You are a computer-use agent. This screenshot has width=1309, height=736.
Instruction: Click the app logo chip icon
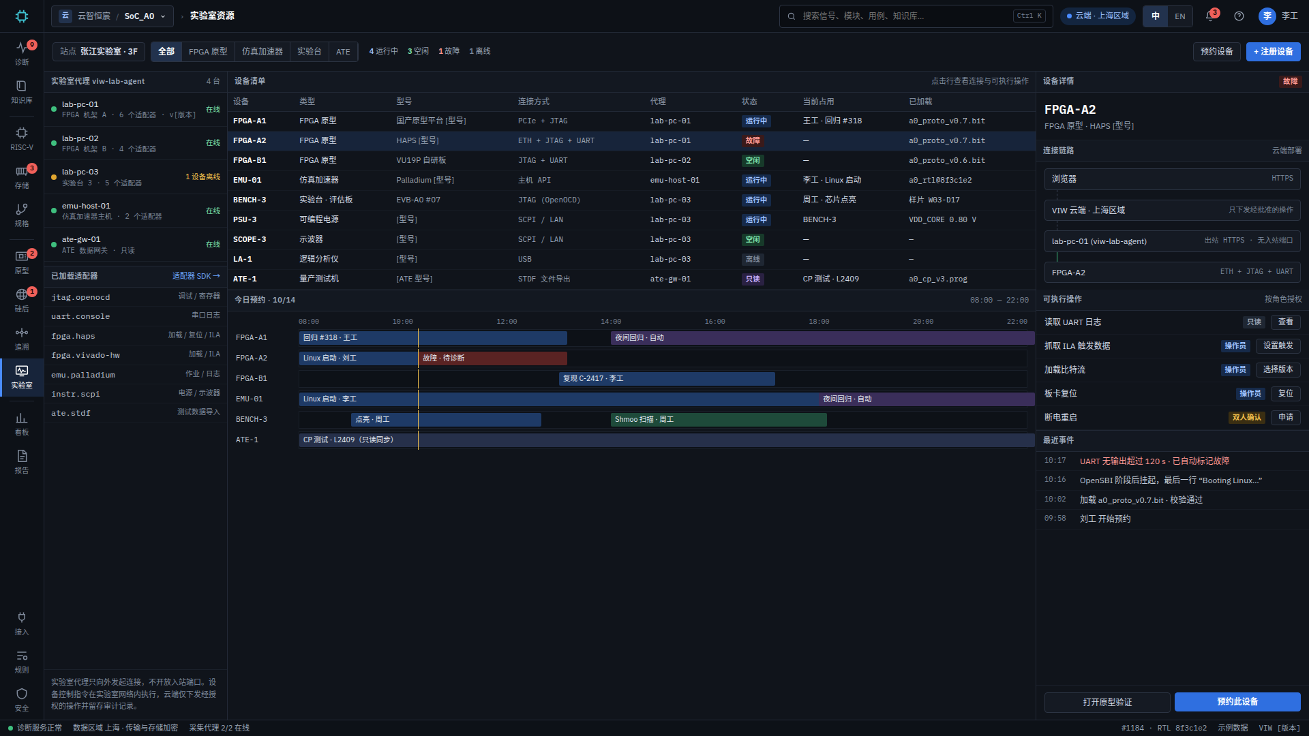[22, 16]
